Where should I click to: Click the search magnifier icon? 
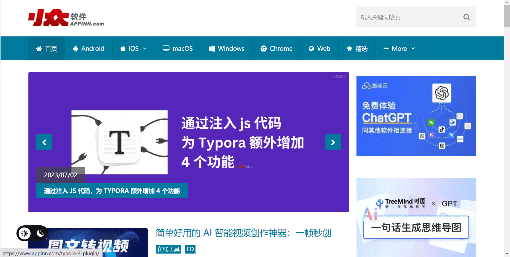[466, 17]
